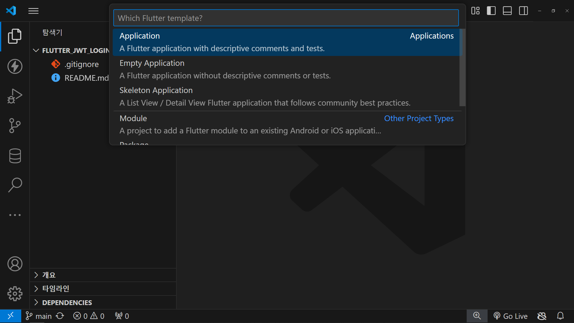
Task: Open the remote window indicator in status bar
Action: [10, 316]
